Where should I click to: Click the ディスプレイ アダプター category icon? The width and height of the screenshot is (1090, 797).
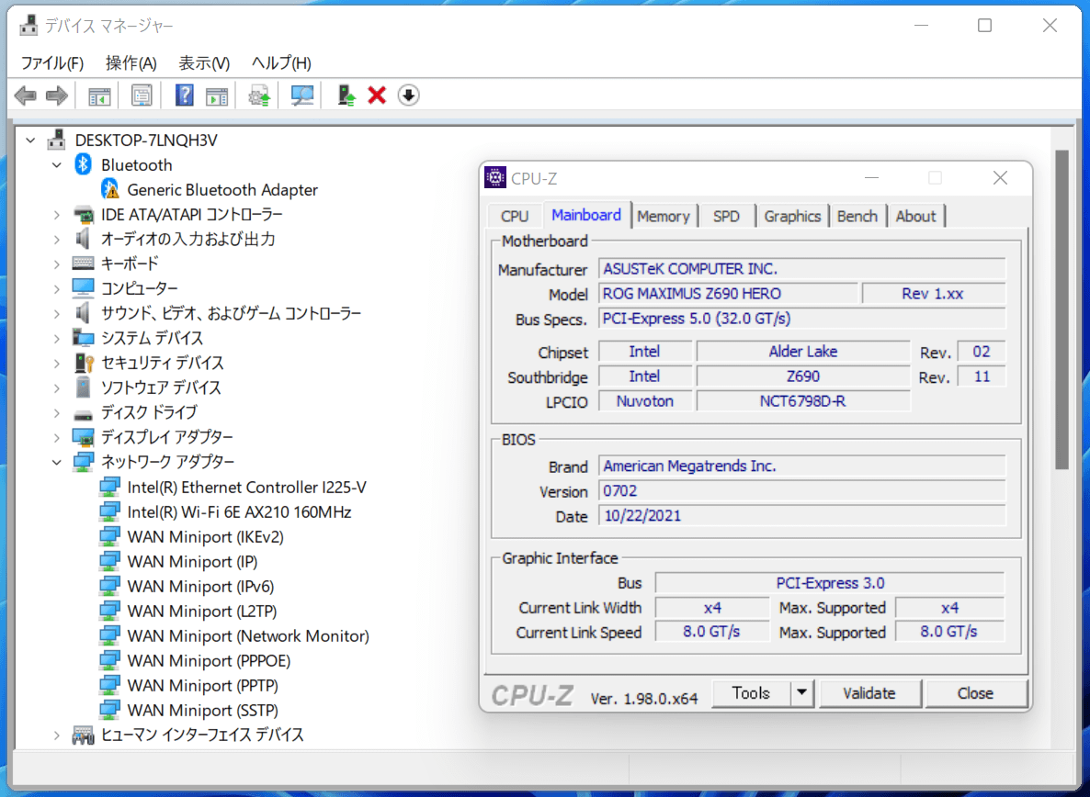click(84, 437)
